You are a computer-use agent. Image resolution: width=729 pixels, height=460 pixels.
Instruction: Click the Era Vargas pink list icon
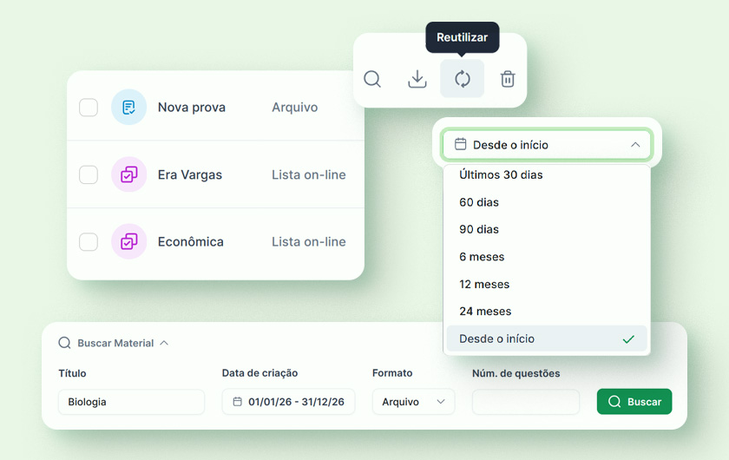pos(128,174)
